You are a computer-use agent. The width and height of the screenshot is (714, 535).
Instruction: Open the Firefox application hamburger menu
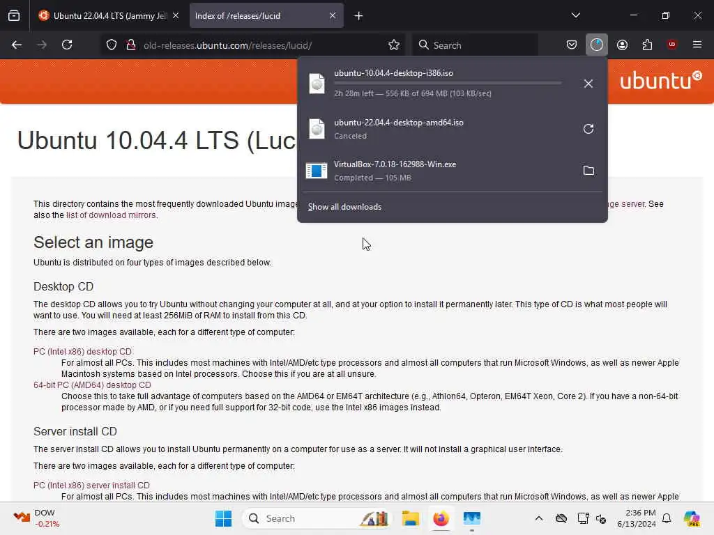(x=697, y=45)
